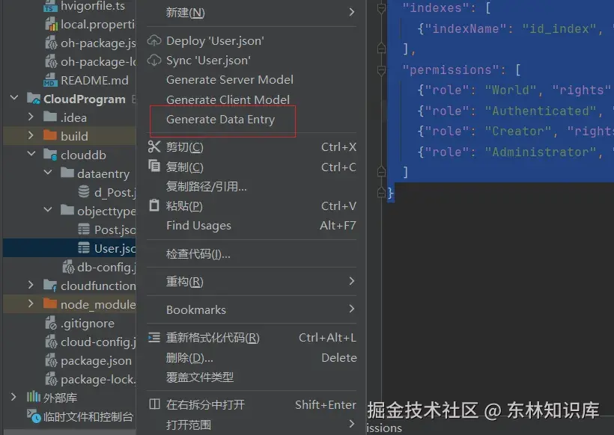Expand the build folder
This screenshot has width=614, height=435.
coord(31,135)
